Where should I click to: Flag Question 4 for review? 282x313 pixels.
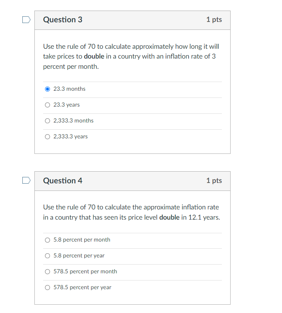coord(26,180)
